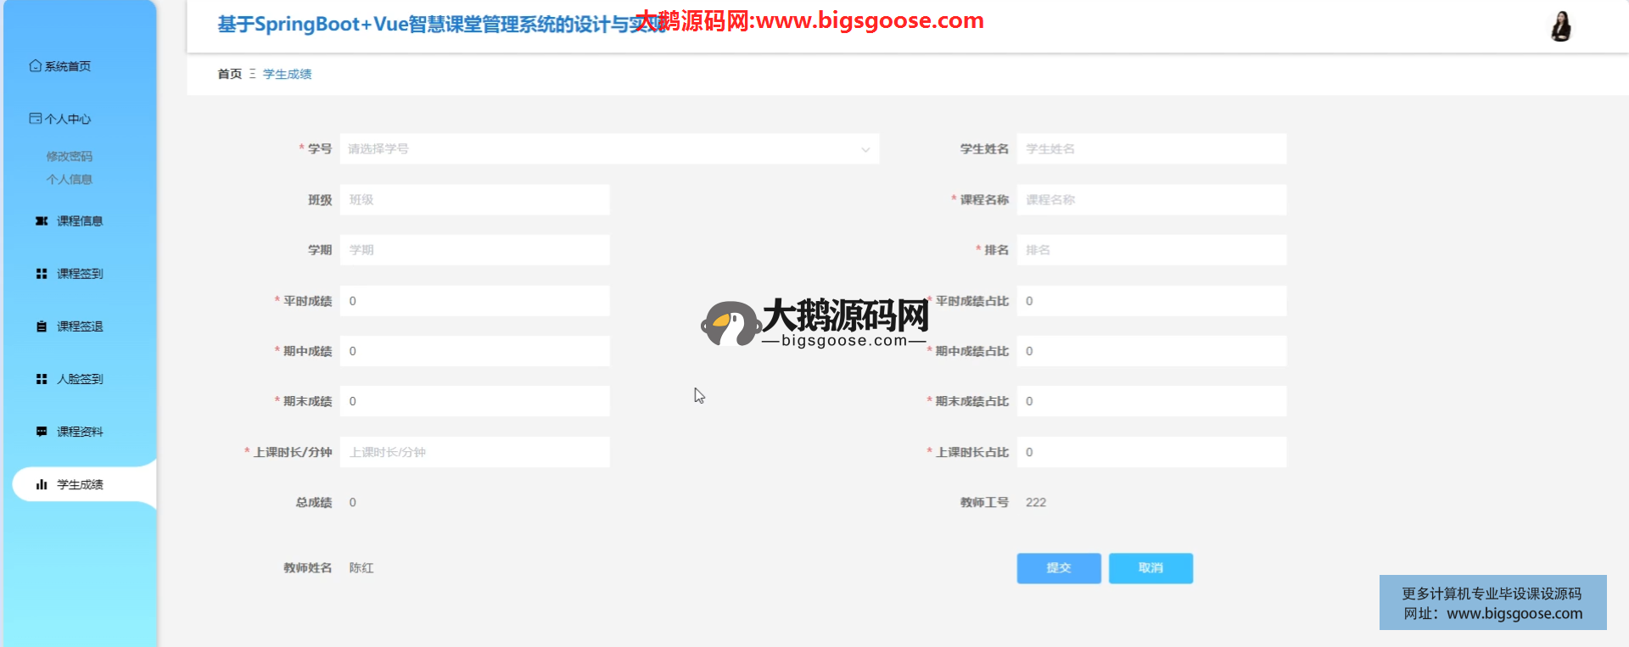The height and width of the screenshot is (647, 1629).
Task: Click the 人脸签到 grid icon
Action: point(41,379)
